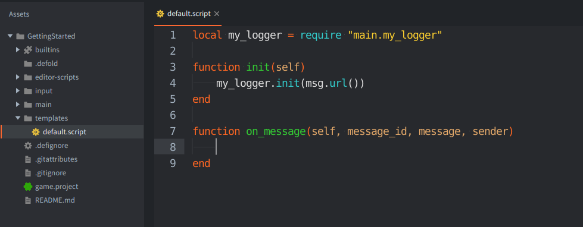Image resolution: width=583 pixels, height=227 pixels.
Task: Click the require keyword on line 1
Action: (x=321, y=35)
